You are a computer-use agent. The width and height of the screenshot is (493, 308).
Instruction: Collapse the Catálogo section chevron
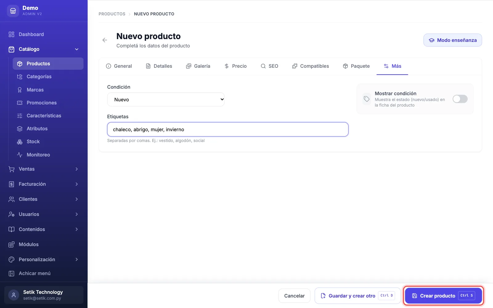point(77,49)
